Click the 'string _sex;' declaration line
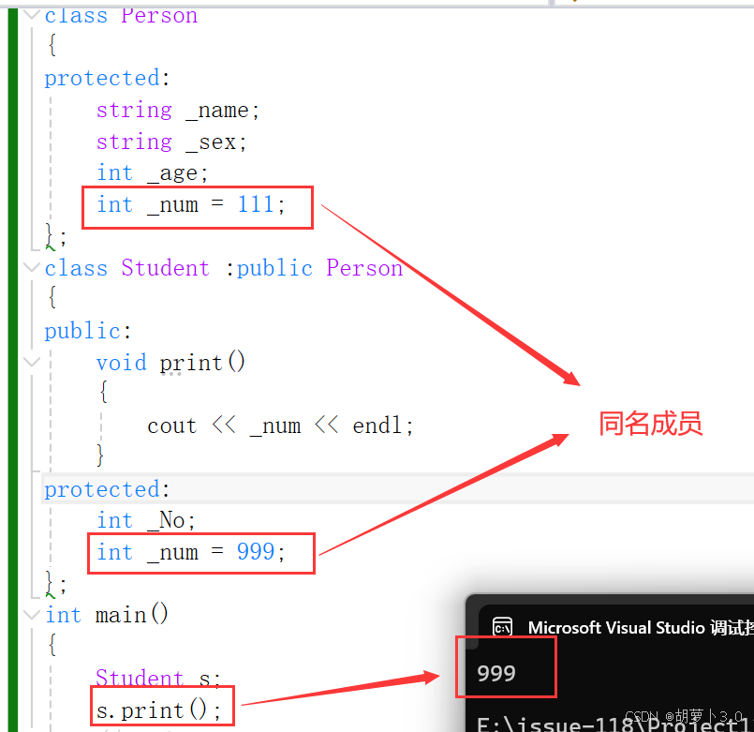Viewport: 754px width, 732px height. (171, 142)
